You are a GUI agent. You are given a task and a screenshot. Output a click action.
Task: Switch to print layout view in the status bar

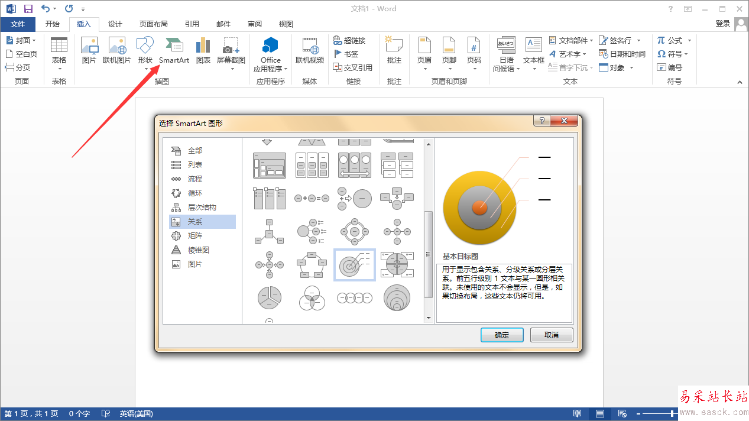coord(599,414)
